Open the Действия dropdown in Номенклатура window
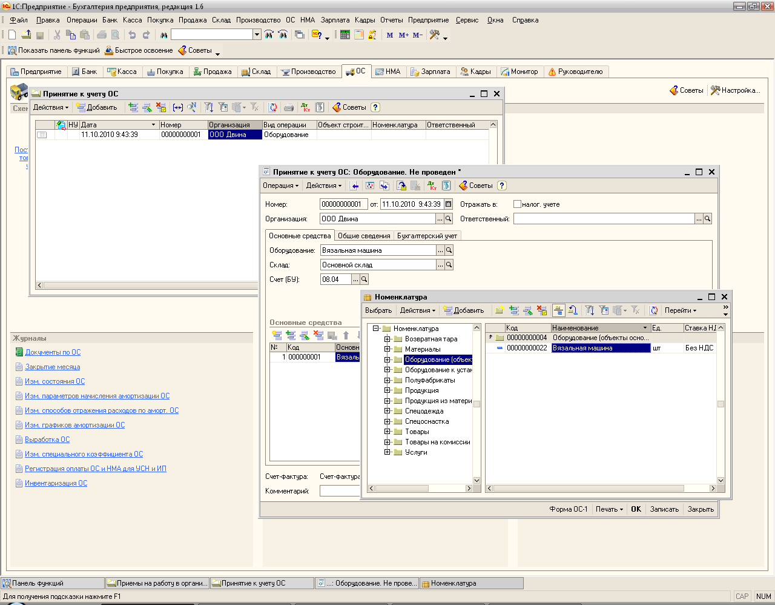The width and height of the screenshot is (775, 605). pyautogui.click(x=417, y=310)
